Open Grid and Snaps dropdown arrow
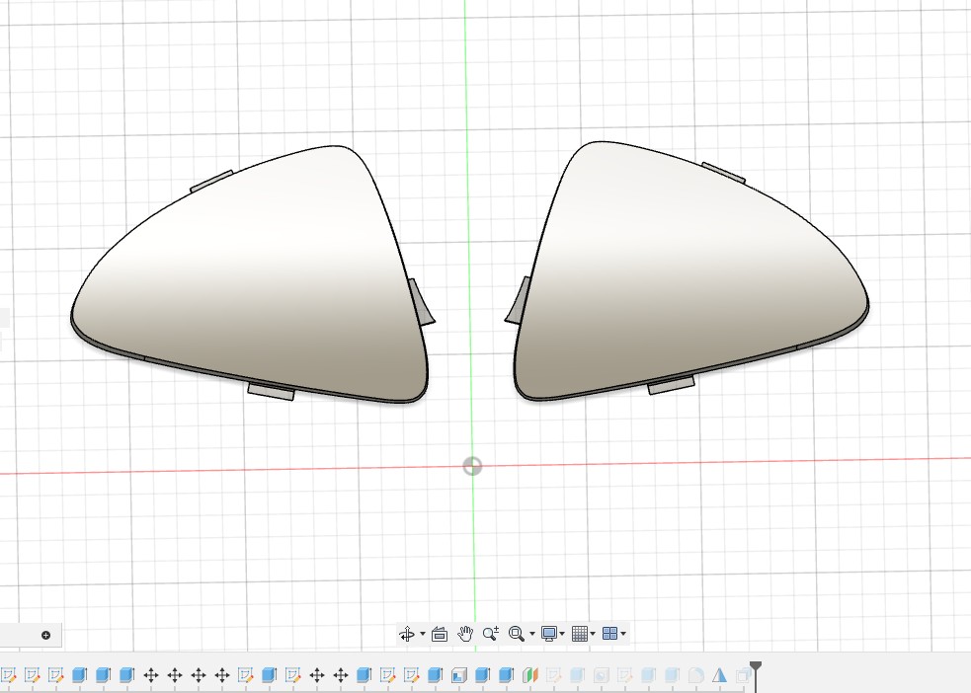Image resolution: width=971 pixels, height=693 pixels. click(x=593, y=634)
